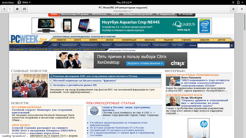Open the REVIEW menu item
The height and width of the screenshot is (138, 246).
click(x=109, y=40)
